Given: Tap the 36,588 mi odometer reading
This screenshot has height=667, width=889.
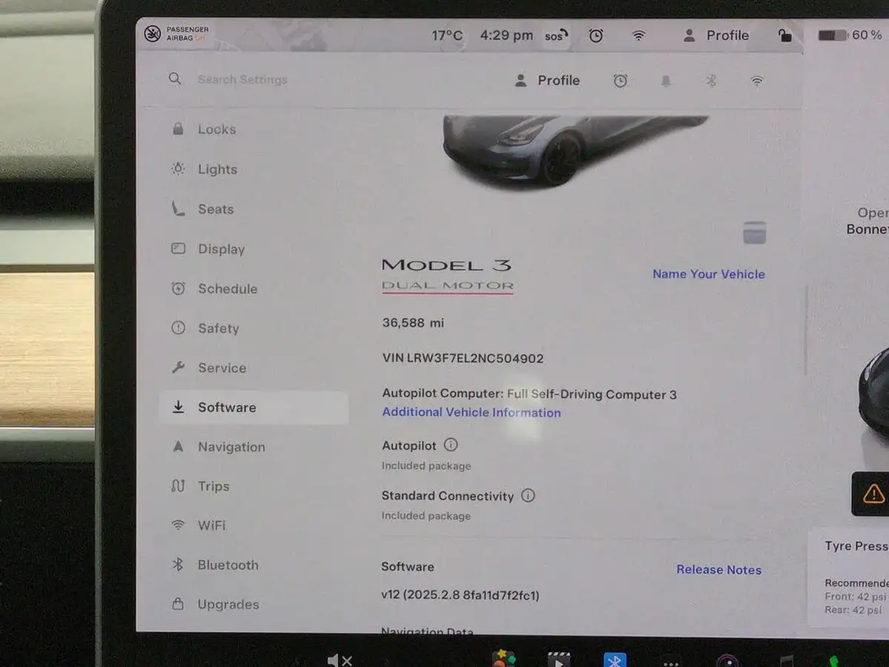Looking at the screenshot, I should [x=413, y=323].
